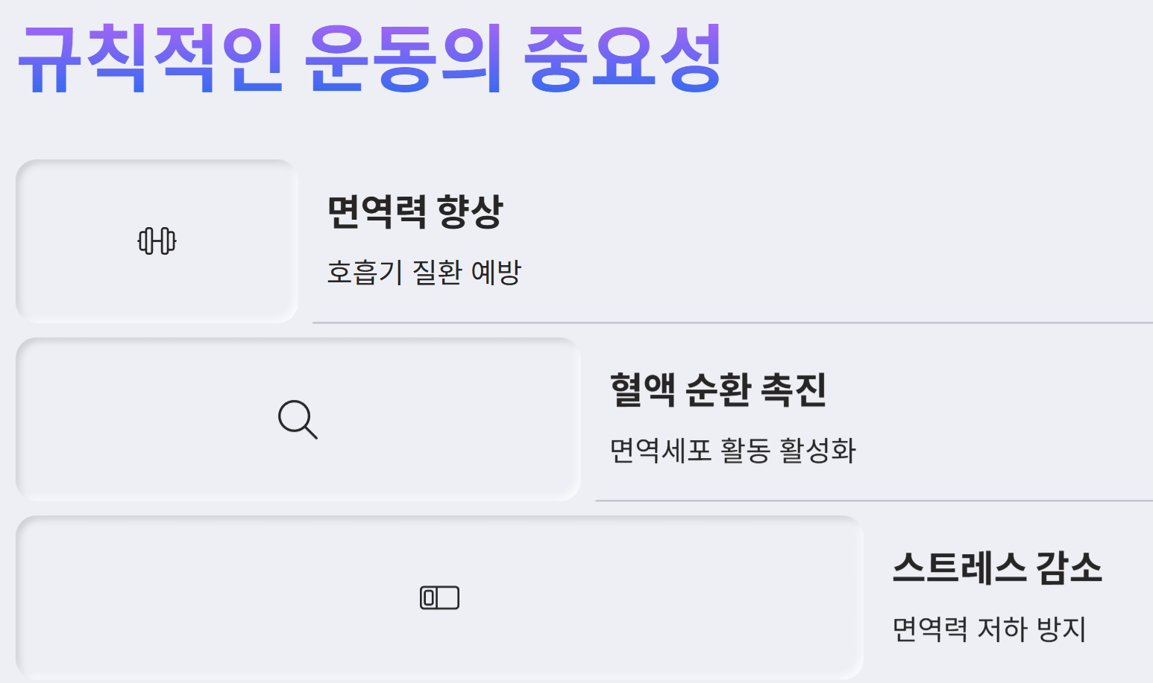Click the divider line below 면역세포 활동 활성화
Viewport: 1153px width, 683px height.
coord(874,501)
